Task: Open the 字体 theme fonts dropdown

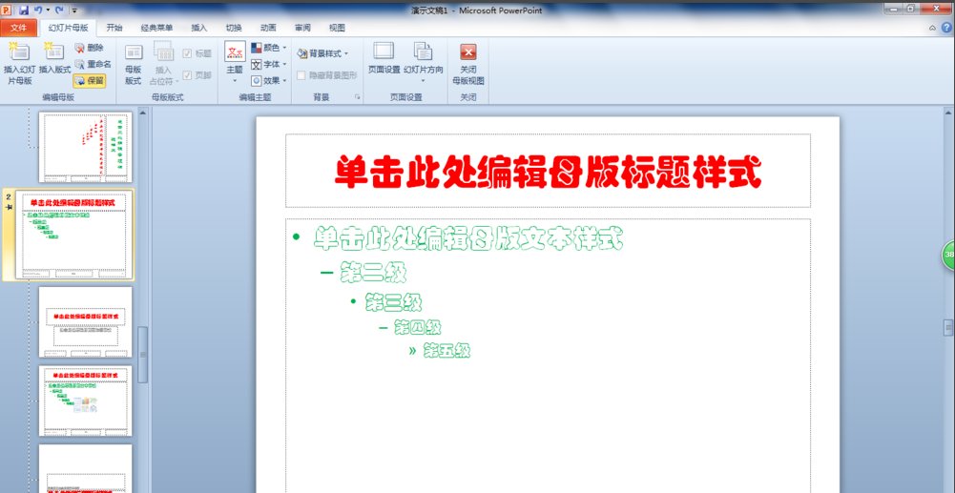Action: pos(269,64)
